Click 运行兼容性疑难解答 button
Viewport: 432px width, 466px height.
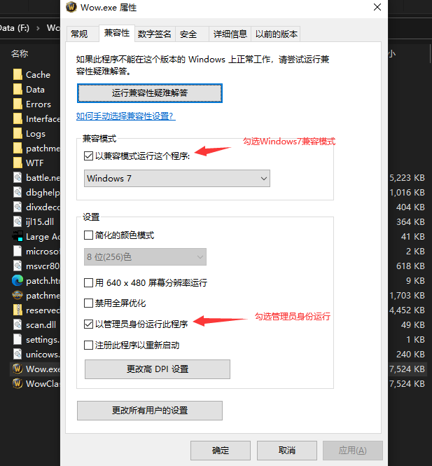pos(150,93)
